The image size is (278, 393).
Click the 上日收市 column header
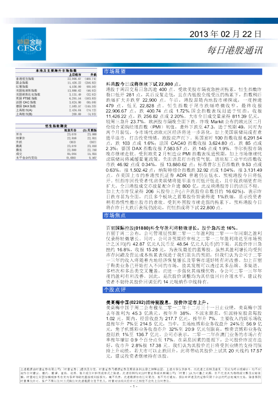[75, 75]
